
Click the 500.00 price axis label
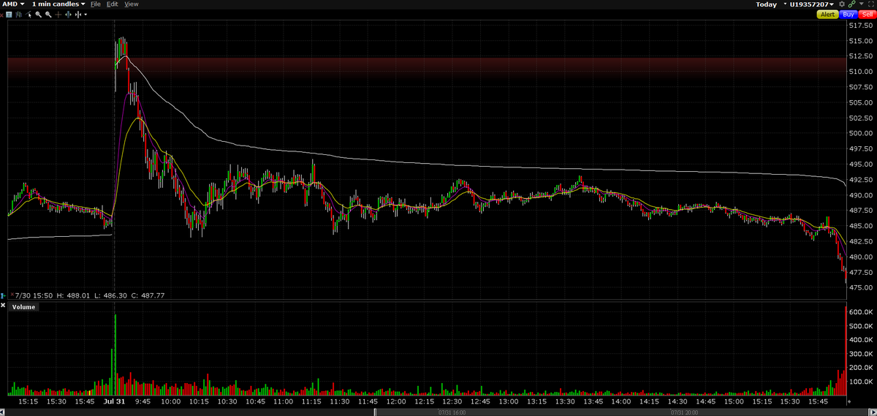click(x=861, y=134)
